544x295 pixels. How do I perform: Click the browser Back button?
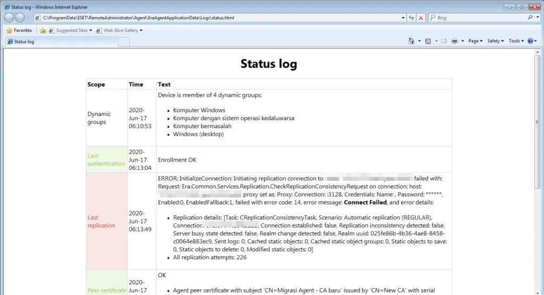coord(9,18)
